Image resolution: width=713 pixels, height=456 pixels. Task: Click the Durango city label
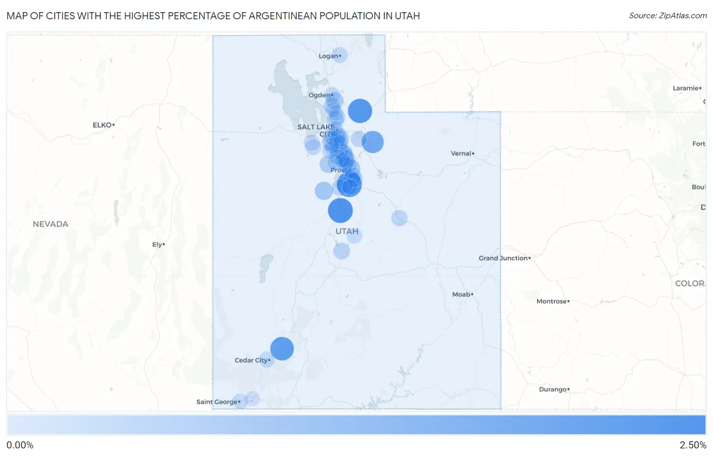click(x=553, y=390)
